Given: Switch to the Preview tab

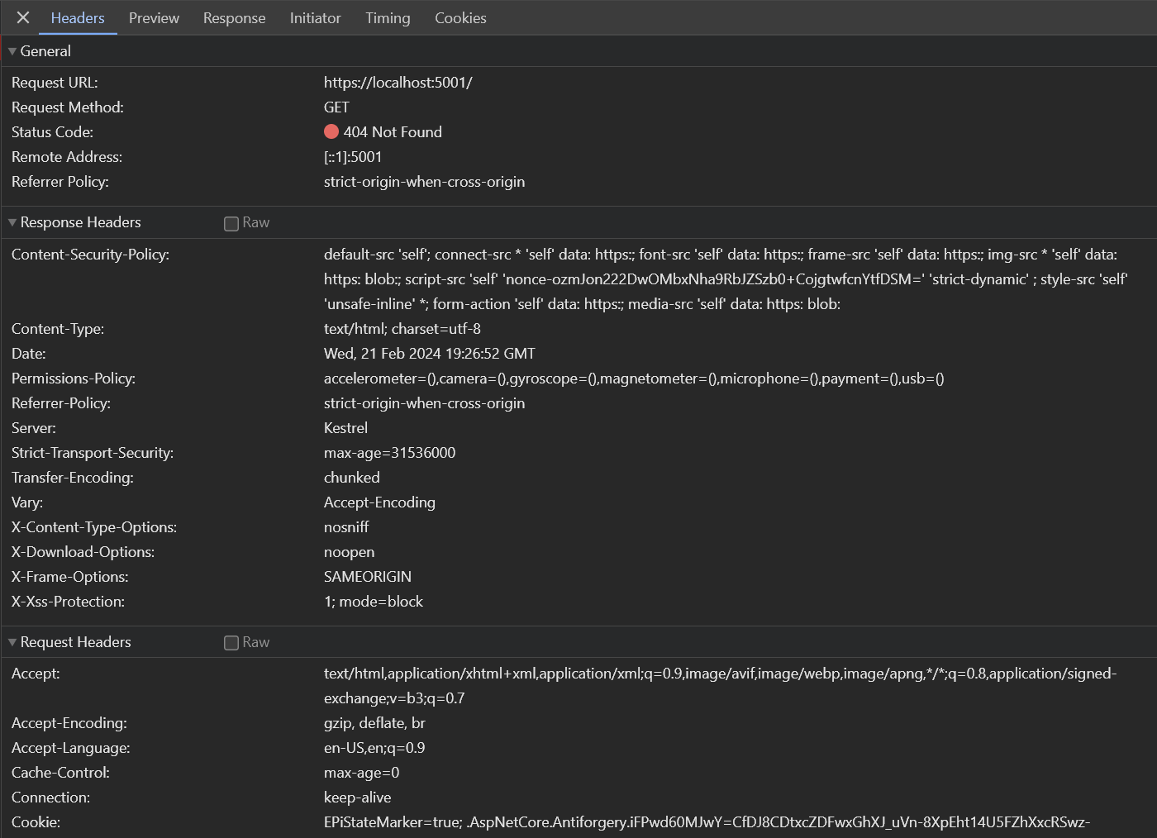Looking at the screenshot, I should 154,17.
